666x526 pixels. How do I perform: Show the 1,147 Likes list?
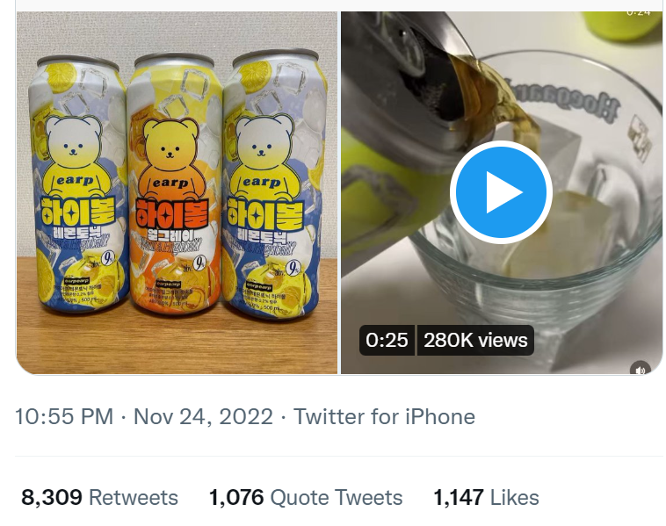pos(485,498)
